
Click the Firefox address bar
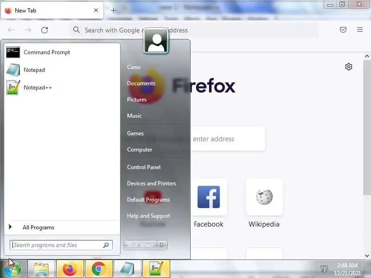pyautogui.click(x=193, y=30)
